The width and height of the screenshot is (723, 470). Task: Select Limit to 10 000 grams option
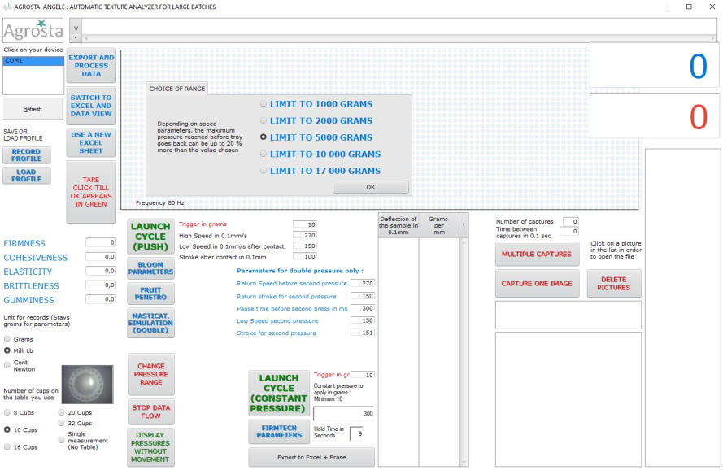click(264, 154)
